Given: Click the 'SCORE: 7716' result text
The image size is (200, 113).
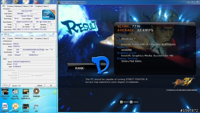Looking at the screenshot, I should point(129,26).
